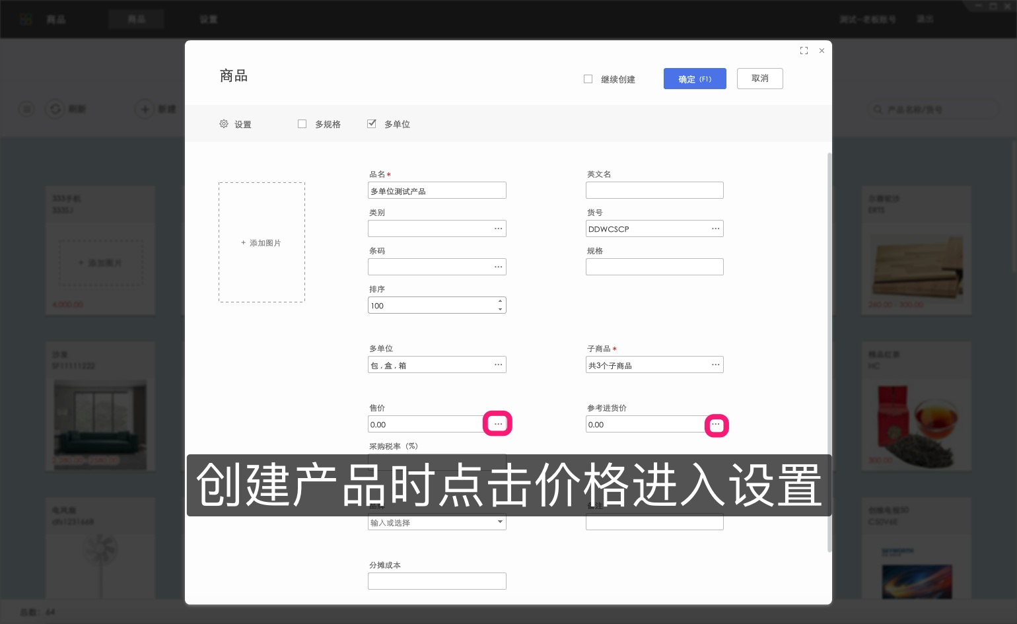Open the 子商品 ellipsis button
1017x624 pixels.
point(715,364)
